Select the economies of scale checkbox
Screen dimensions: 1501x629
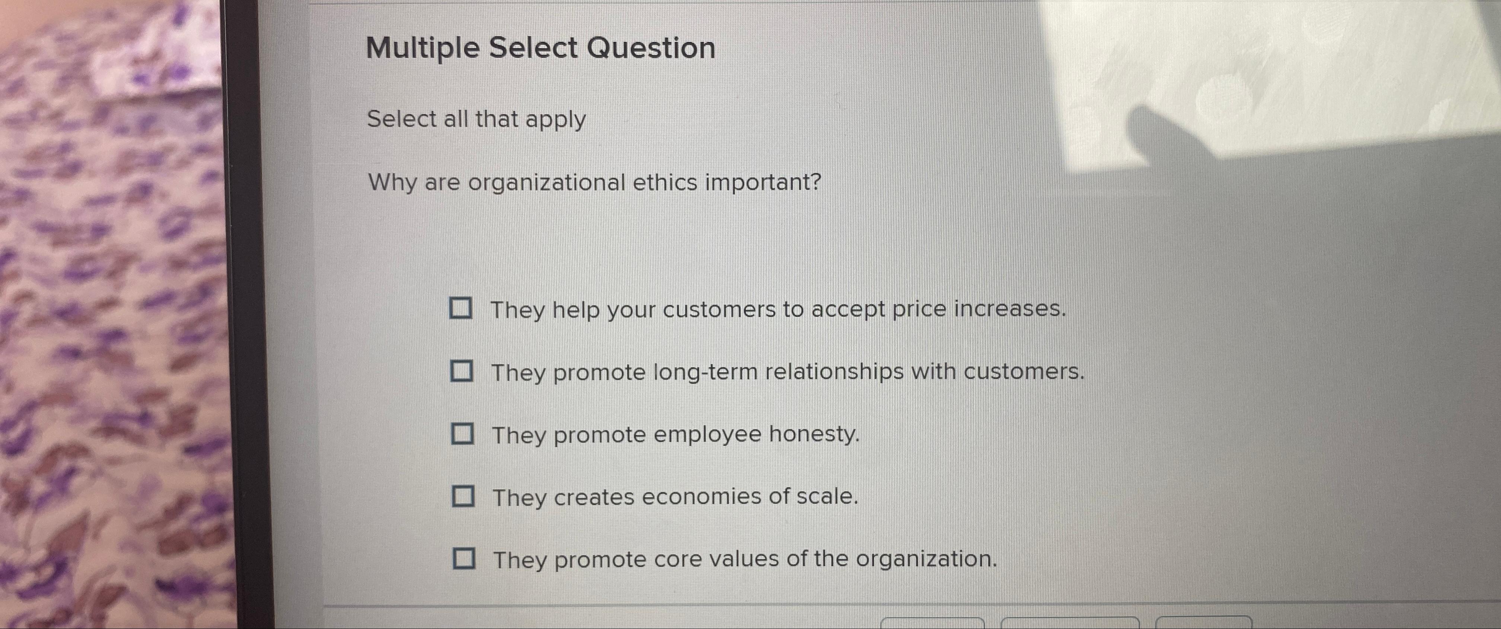point(463,497)
